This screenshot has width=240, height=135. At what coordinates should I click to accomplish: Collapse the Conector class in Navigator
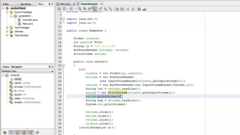pos(3,75)
